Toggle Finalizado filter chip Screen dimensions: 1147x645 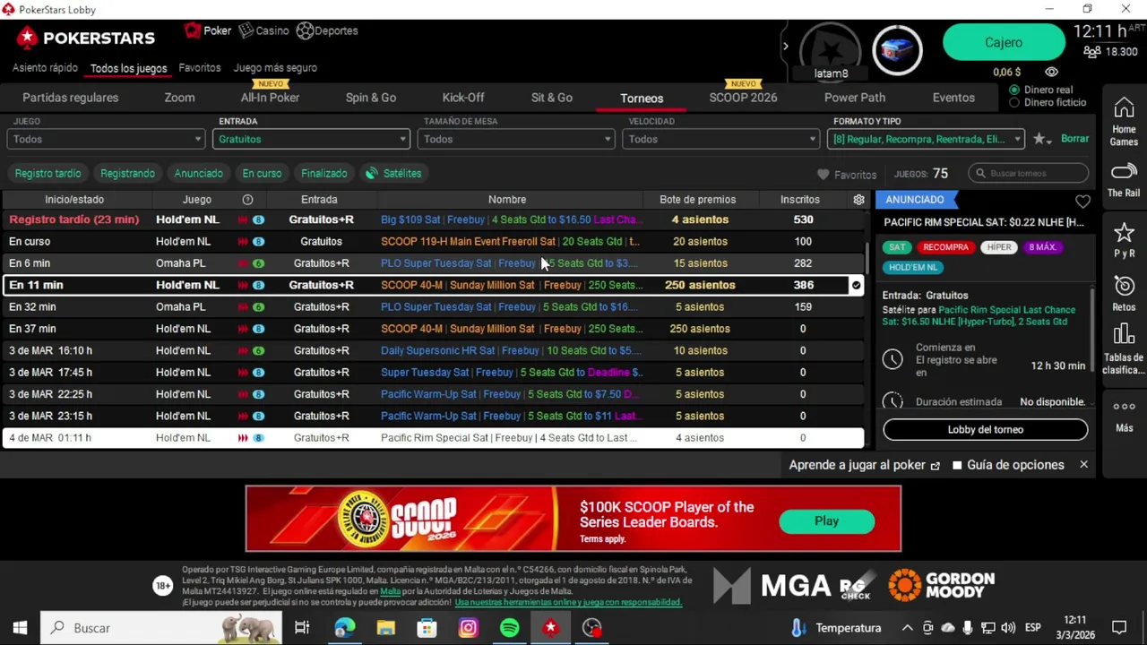(323, 173)
